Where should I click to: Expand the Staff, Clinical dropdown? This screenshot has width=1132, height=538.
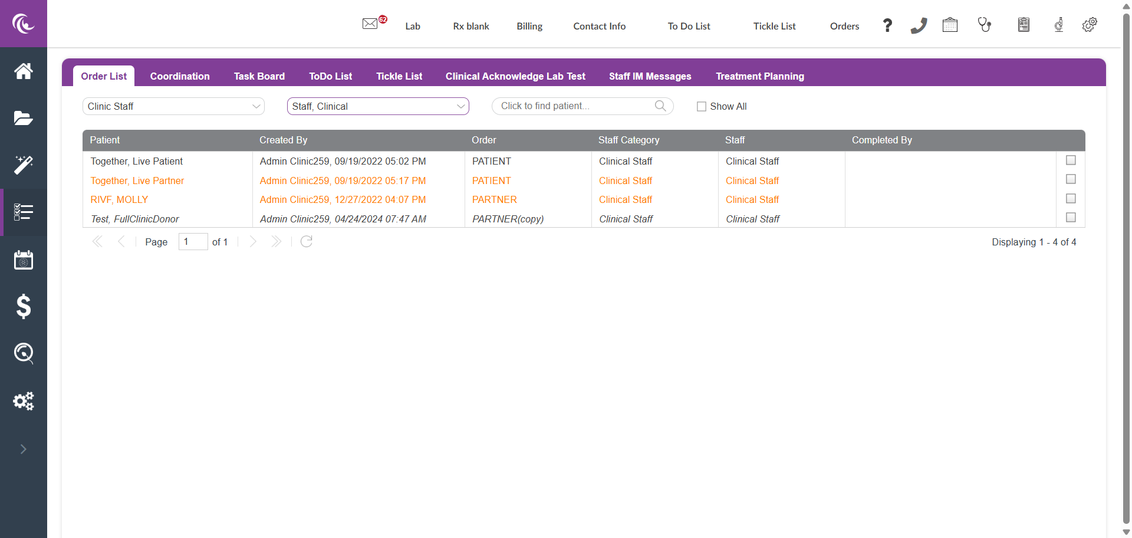(378, 106)
